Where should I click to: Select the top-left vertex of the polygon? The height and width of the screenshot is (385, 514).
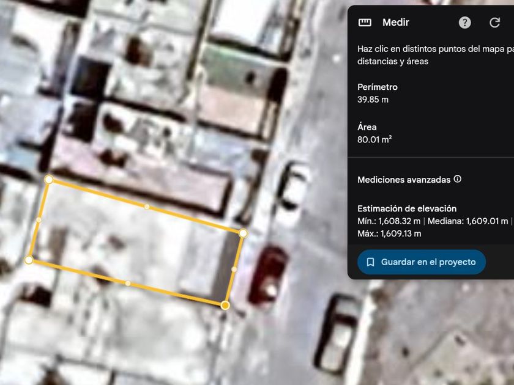click(x=49, y=180)
